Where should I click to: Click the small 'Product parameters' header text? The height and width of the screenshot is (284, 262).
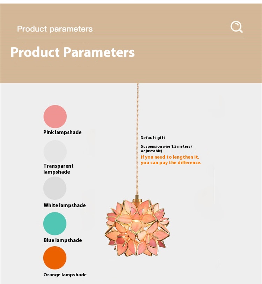tap(55, 29)
